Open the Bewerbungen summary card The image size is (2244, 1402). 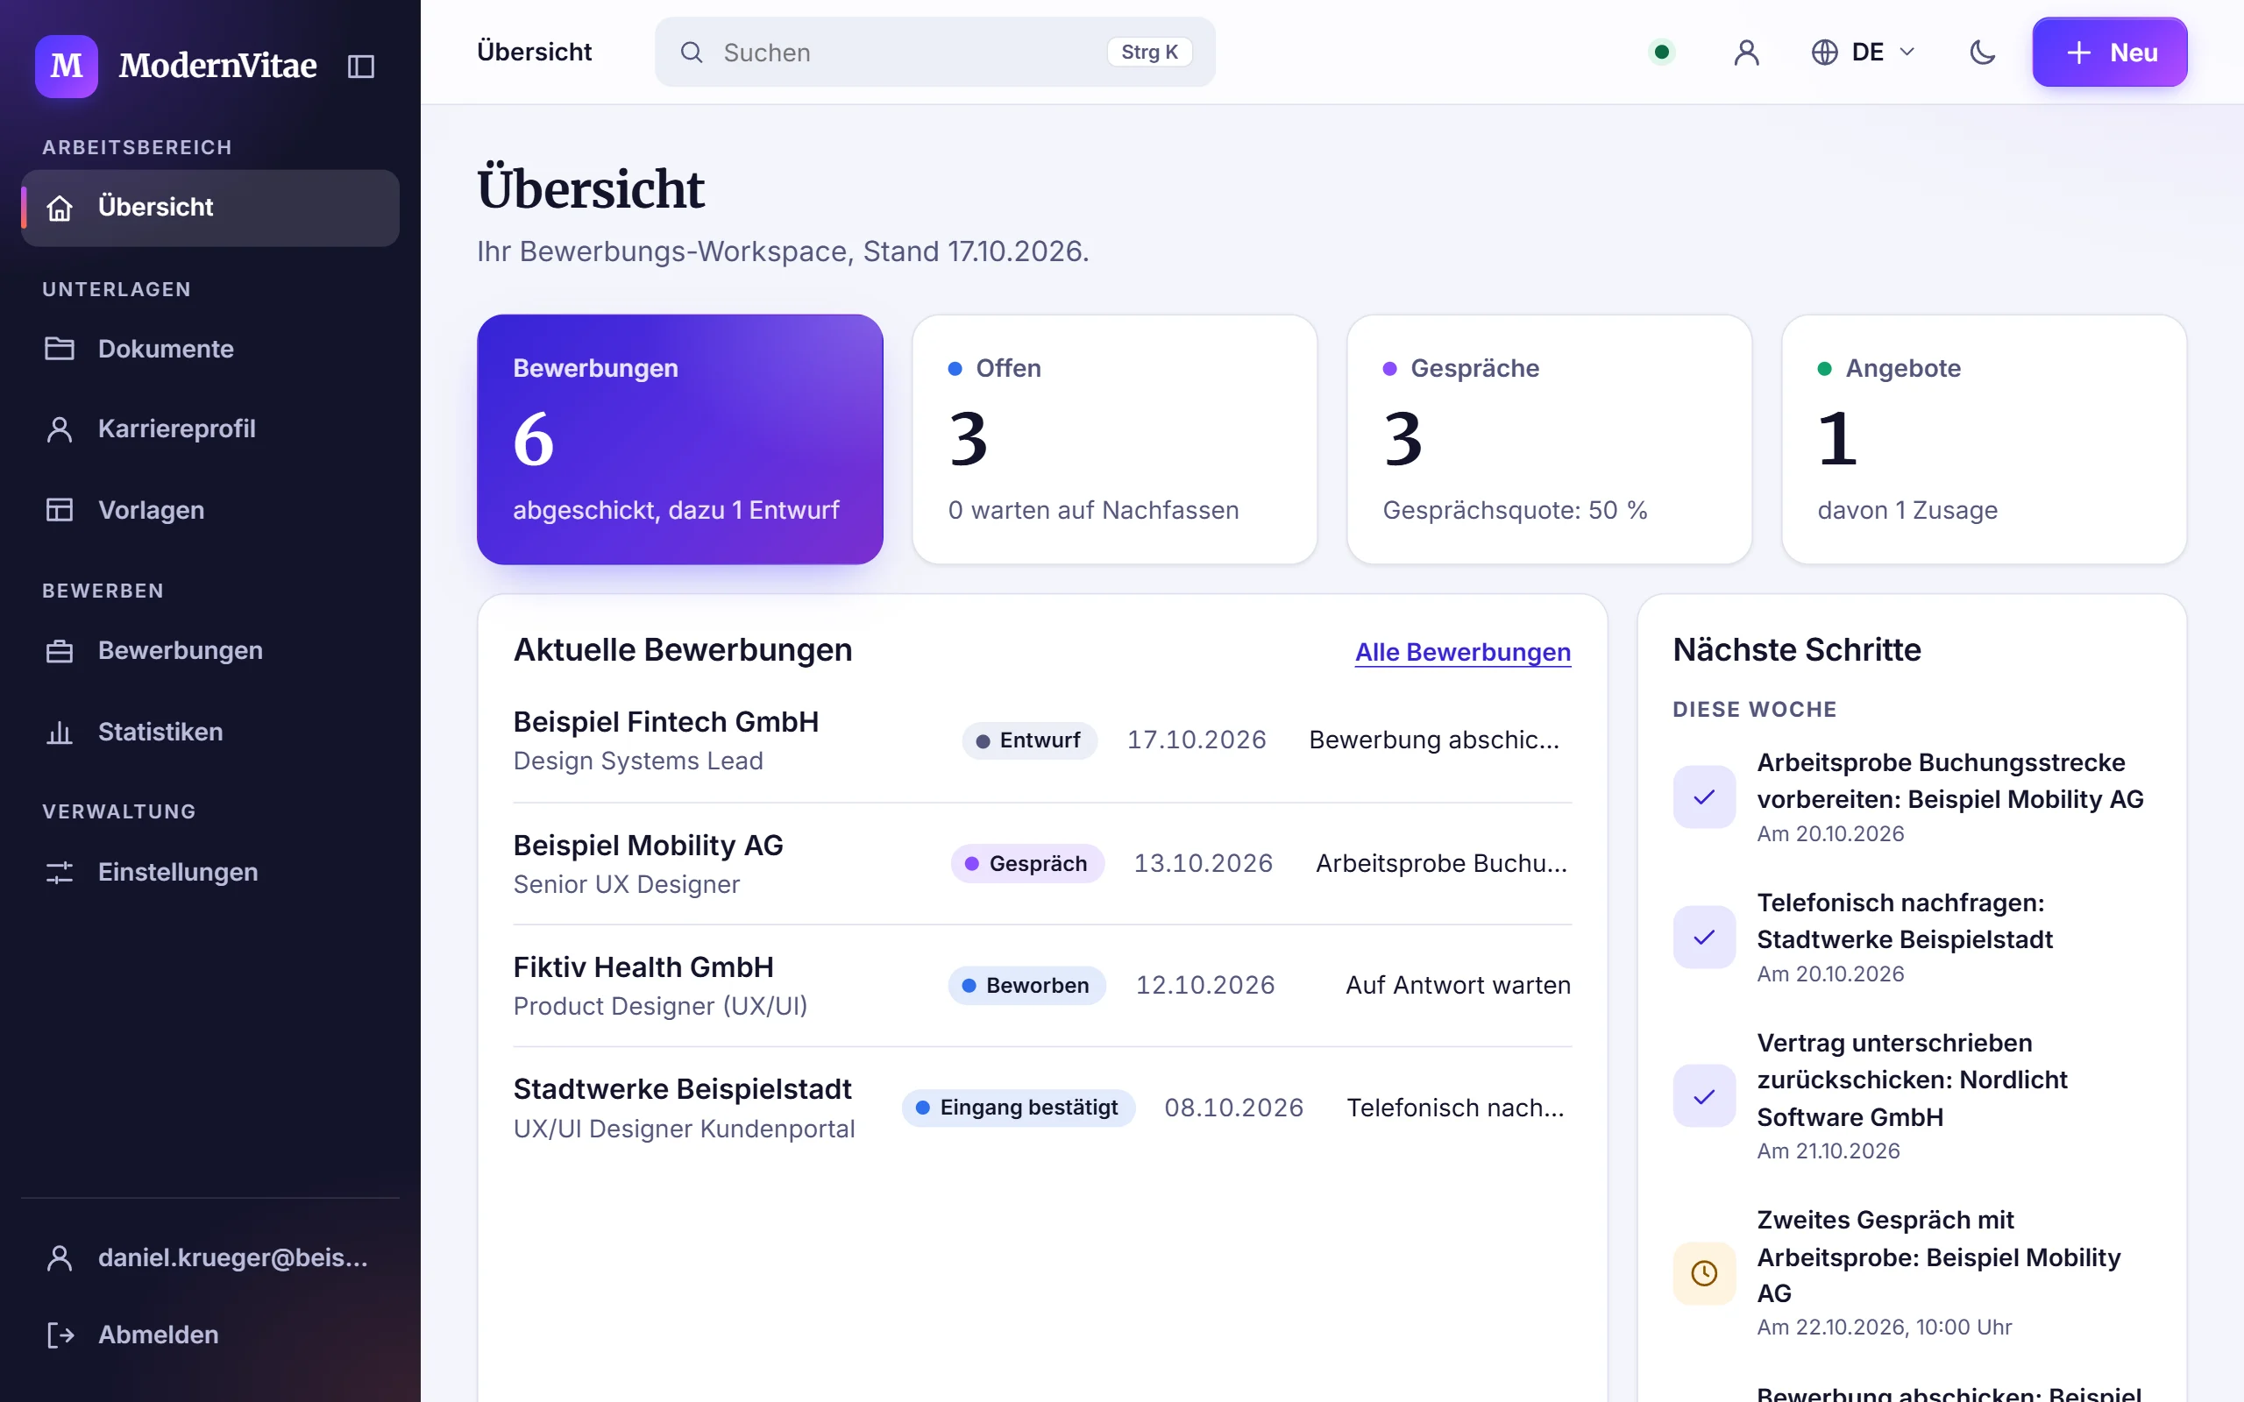pyautogui.click(x=679, y=439)
